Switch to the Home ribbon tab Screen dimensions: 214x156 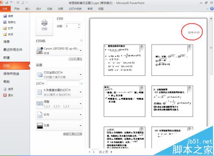[x=17, y=9]
